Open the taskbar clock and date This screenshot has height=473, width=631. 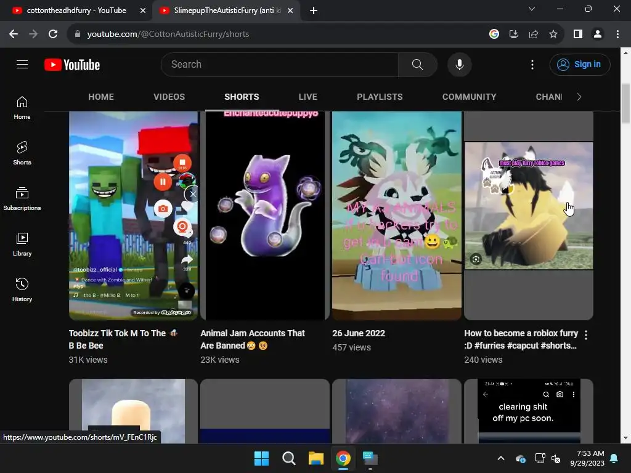coord(587,458)
